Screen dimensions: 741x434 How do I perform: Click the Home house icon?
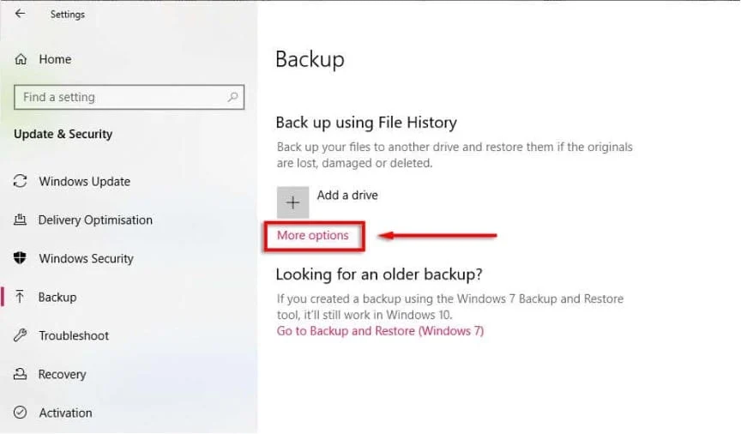21,59
